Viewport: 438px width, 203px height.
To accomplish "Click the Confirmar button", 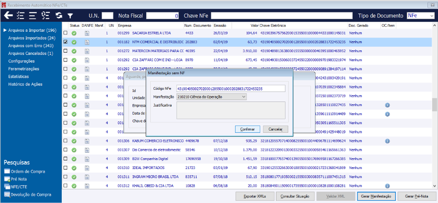I will 247,129.
